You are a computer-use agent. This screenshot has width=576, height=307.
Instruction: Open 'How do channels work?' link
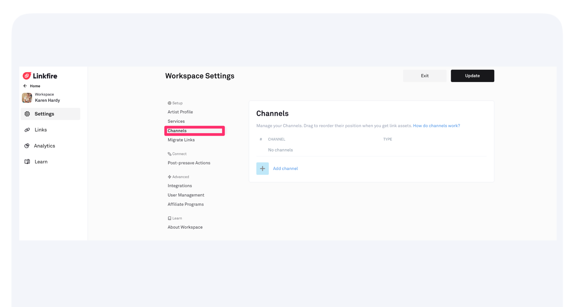[436, 126]
